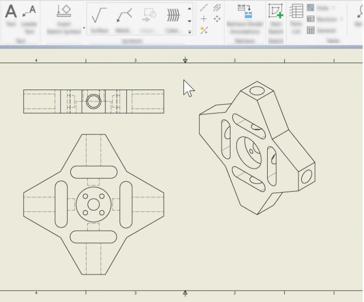Screen dimensions: 364x302
Task: Open the Insert Sketch Symbol tool
Action: click(x=64, y=19)
